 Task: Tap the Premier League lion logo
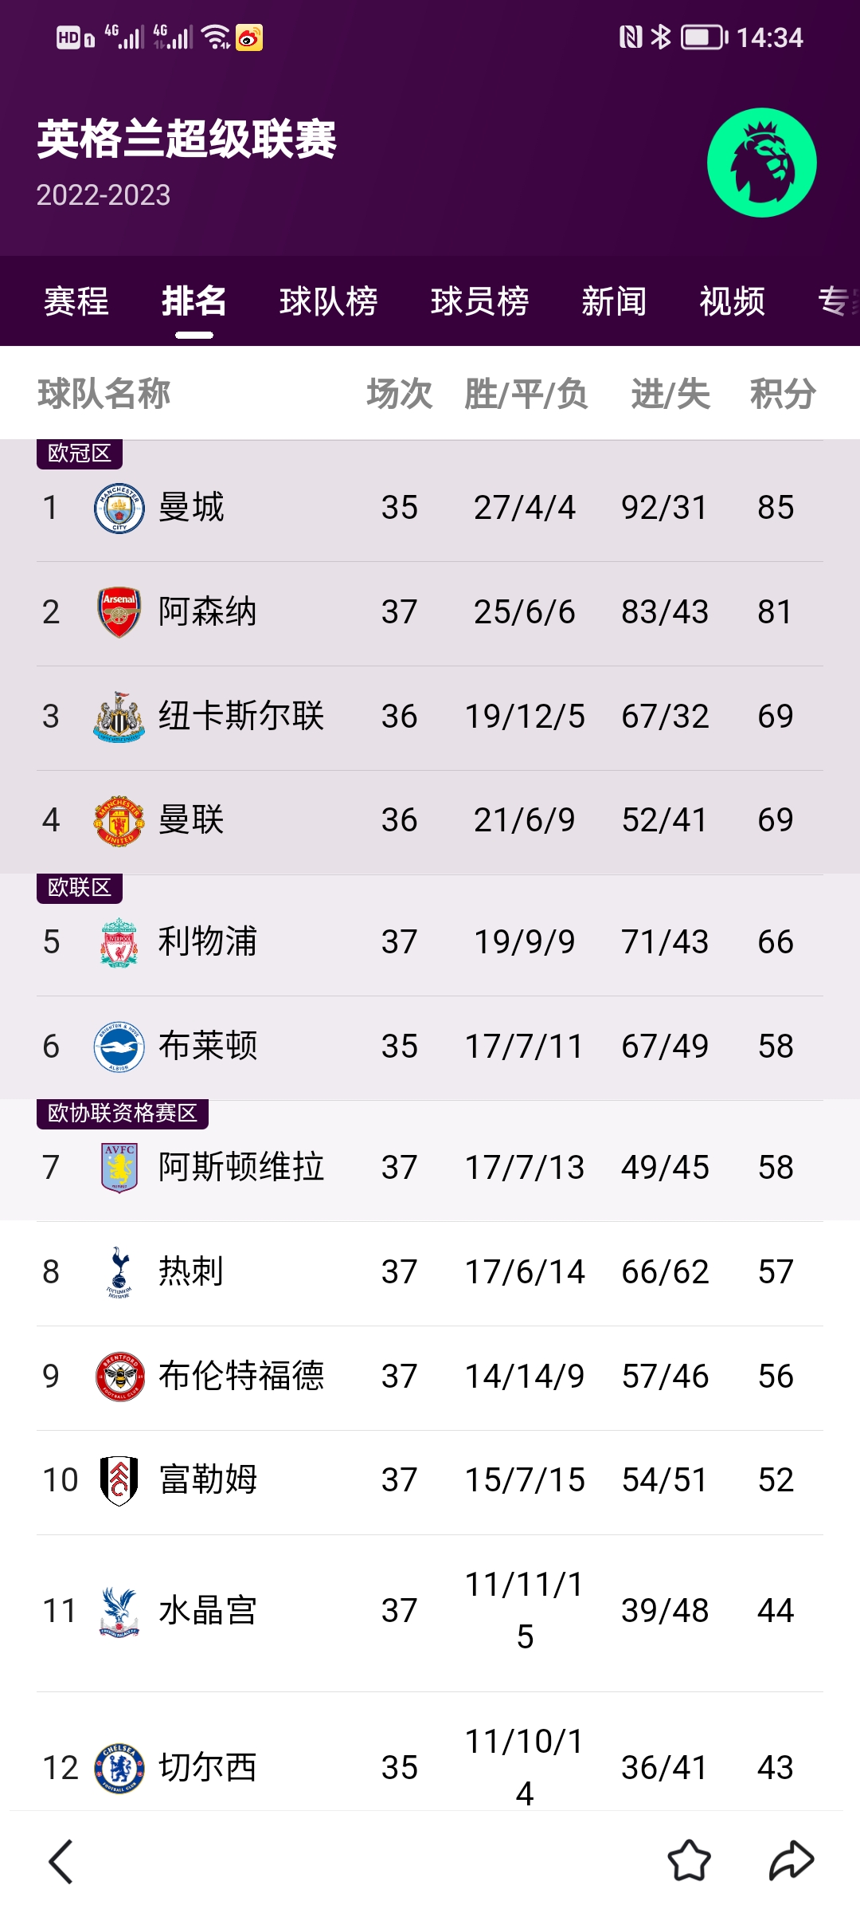click(x=761, y=163)
